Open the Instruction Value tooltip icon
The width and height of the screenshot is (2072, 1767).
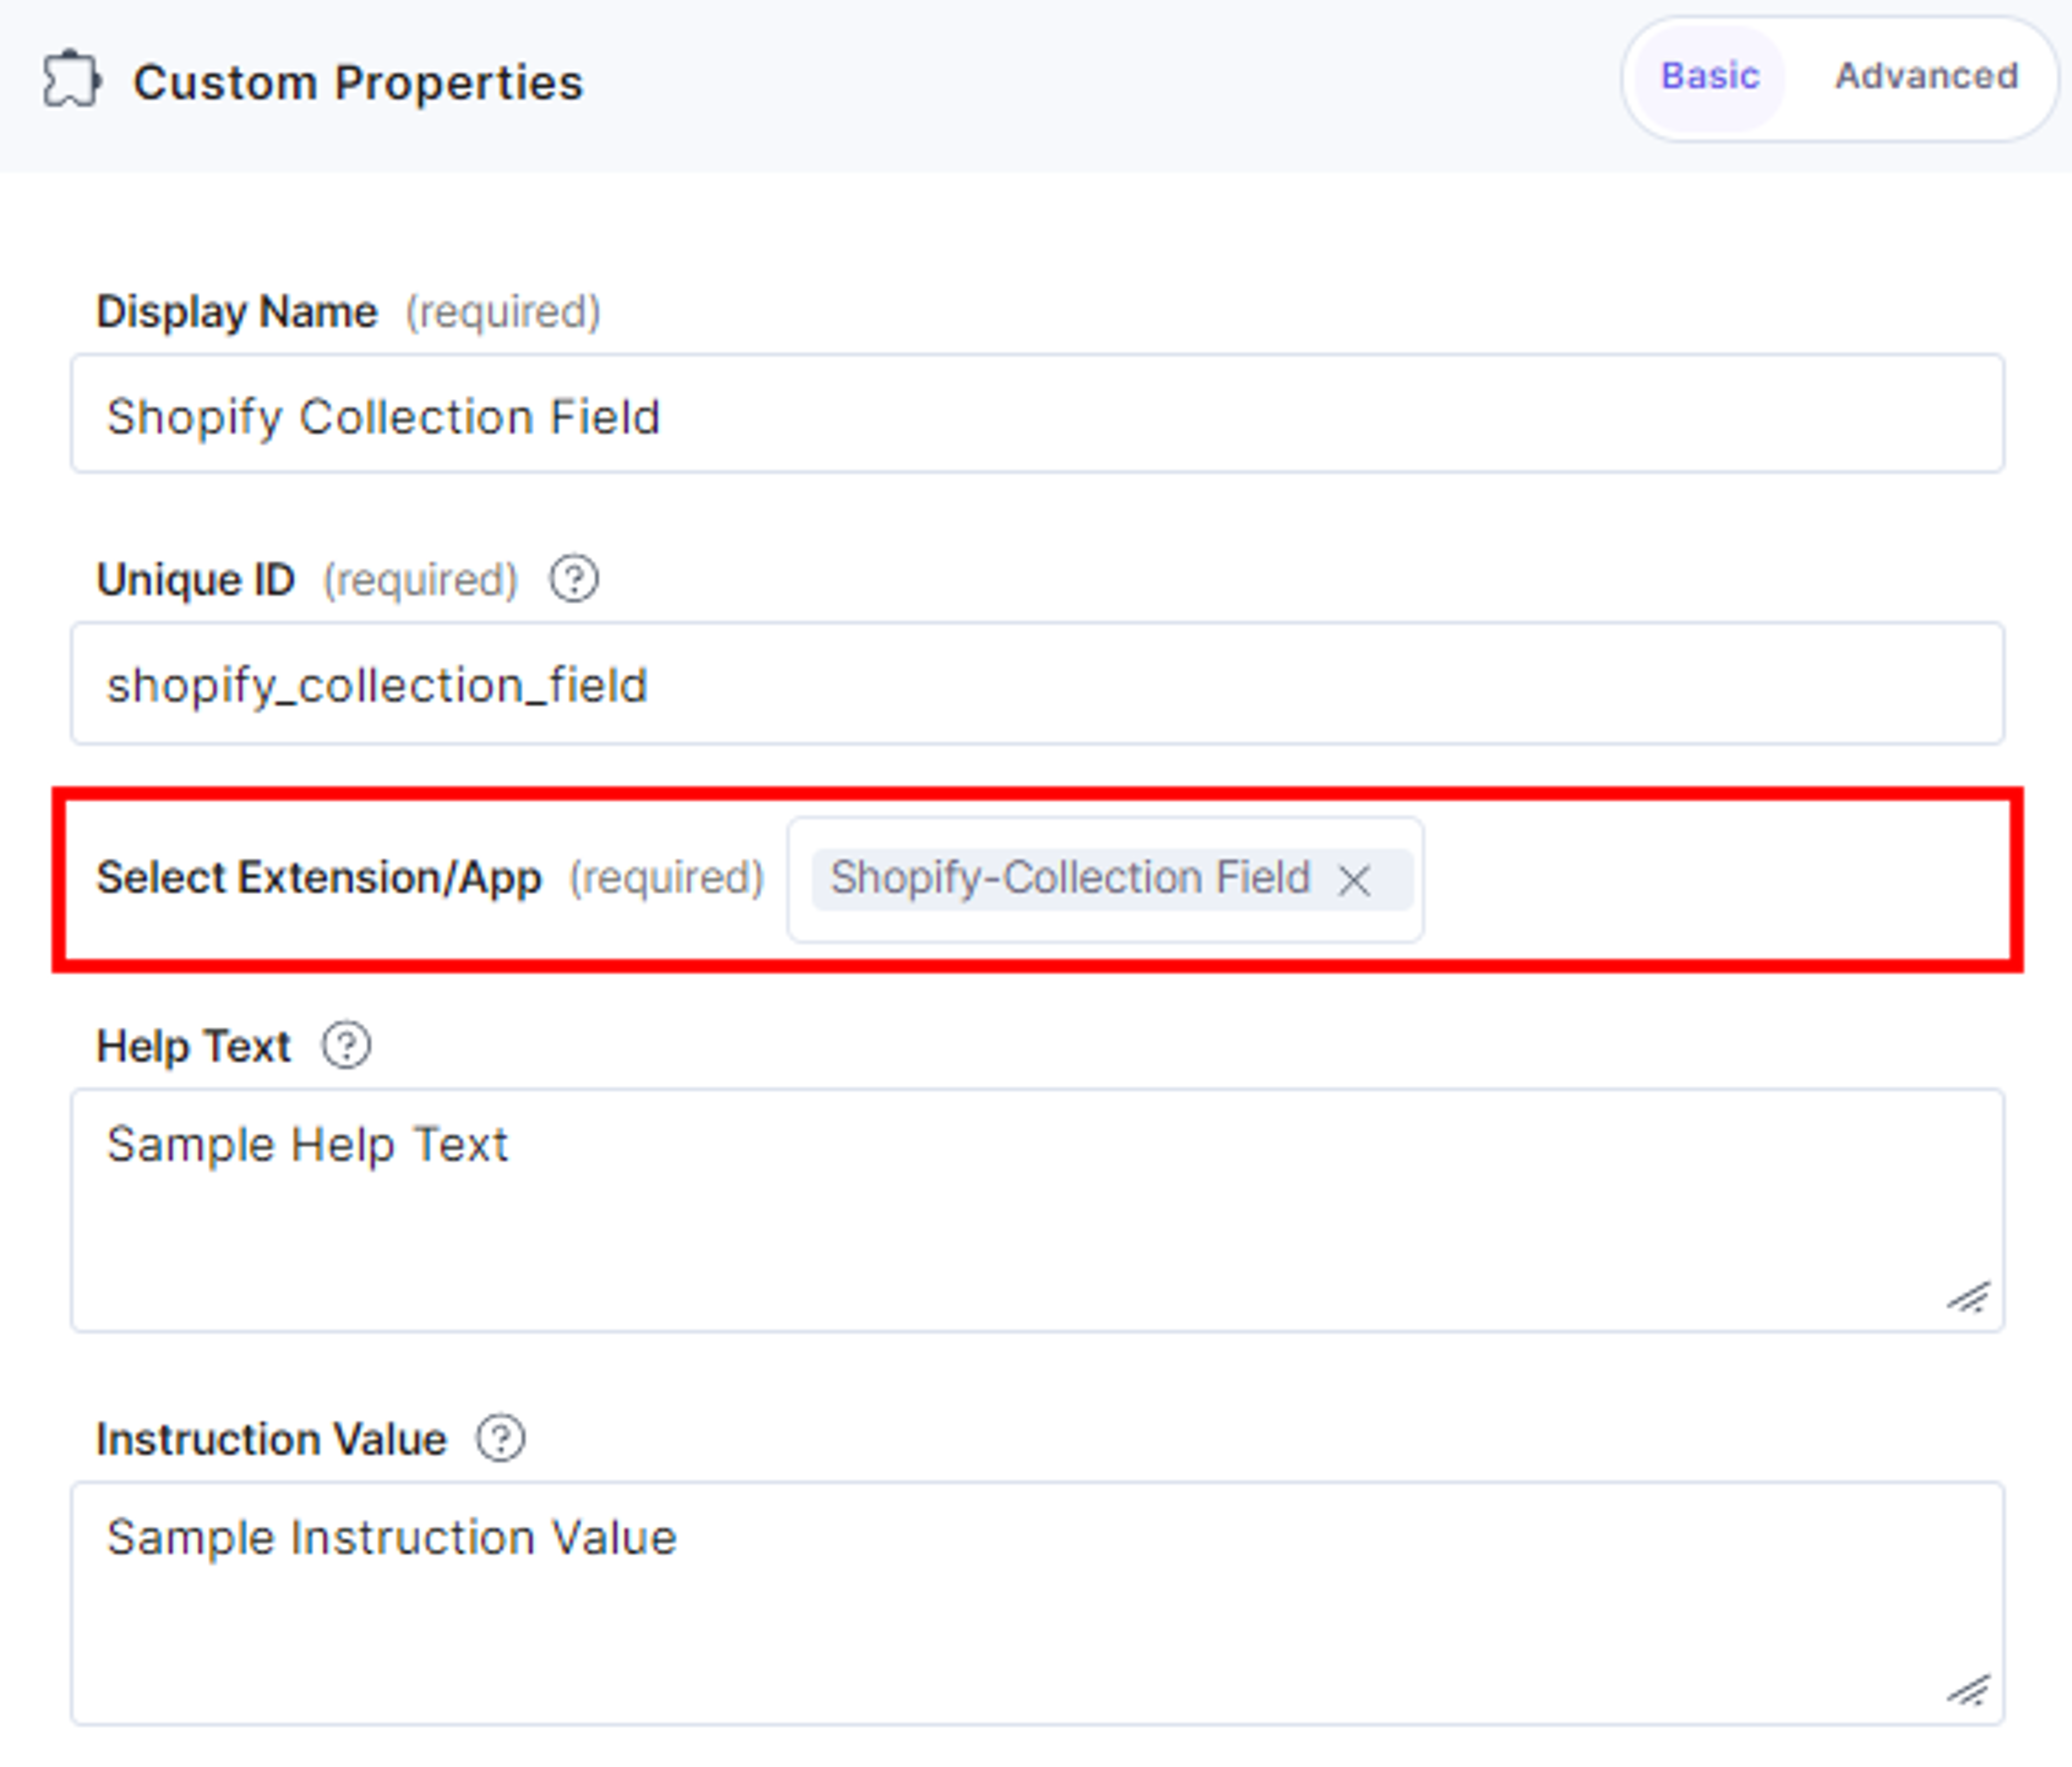[x=501, y=1439]
